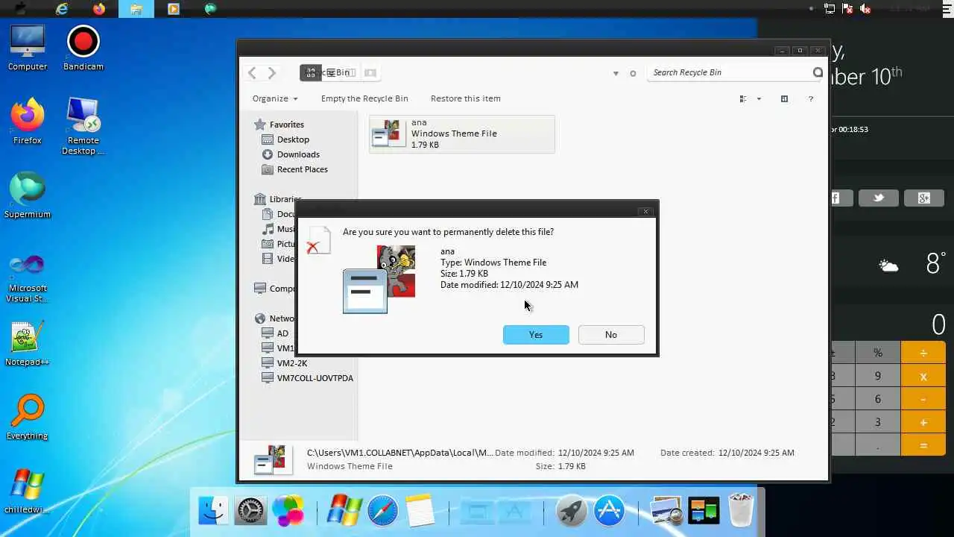Select the ana theme file item
The image size is (954, 537).
click(x=462, y=134)
